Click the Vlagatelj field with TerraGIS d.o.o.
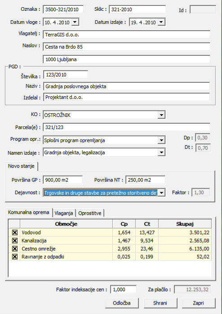 [127, 35]
